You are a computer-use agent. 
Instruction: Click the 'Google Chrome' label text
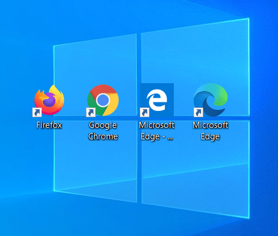click(x=103, y=131)
